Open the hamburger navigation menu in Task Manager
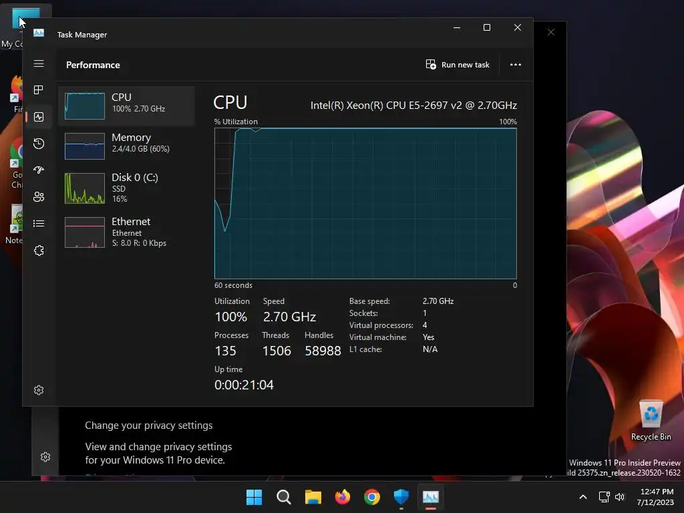The width and height of the screenshot is (684, 513). (x=38, y=63)
